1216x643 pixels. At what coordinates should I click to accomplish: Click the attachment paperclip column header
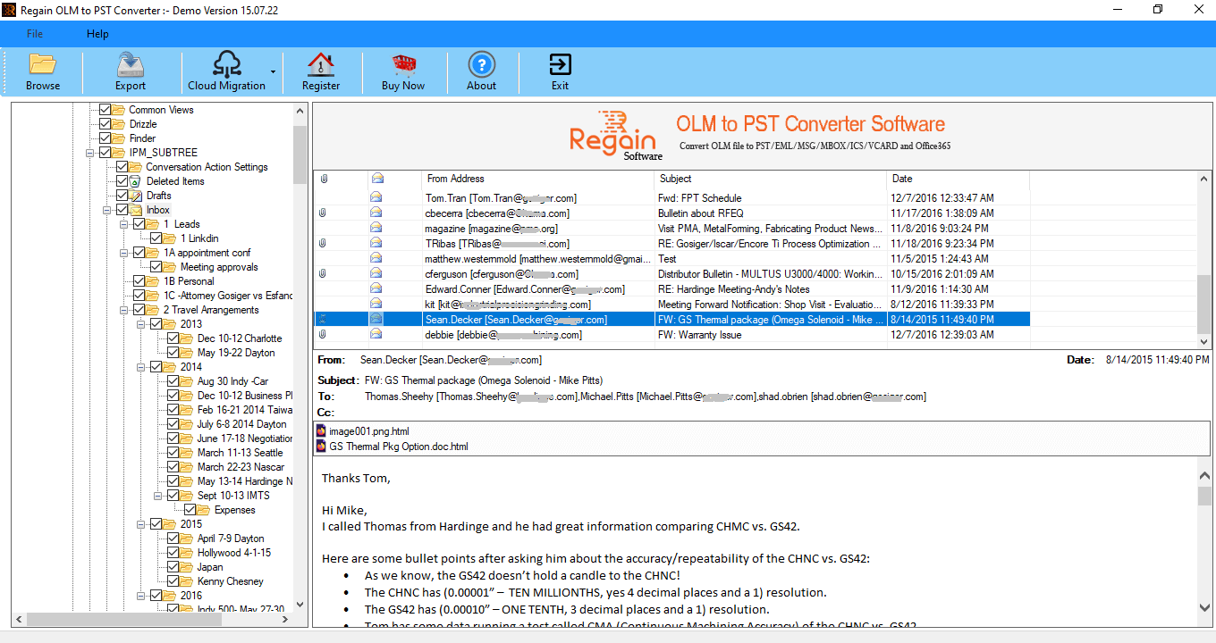coord(340,178)
